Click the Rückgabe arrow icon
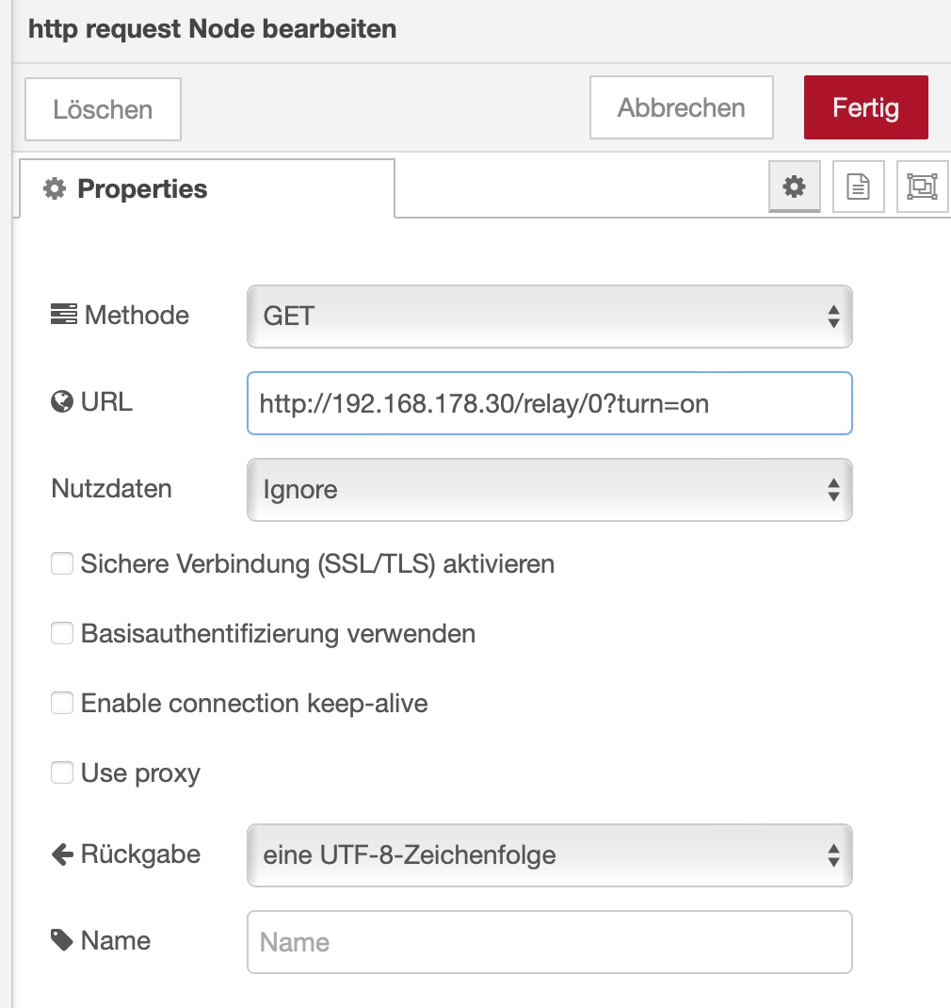This screenshot has height=1008, width=951. pos(62,854)
